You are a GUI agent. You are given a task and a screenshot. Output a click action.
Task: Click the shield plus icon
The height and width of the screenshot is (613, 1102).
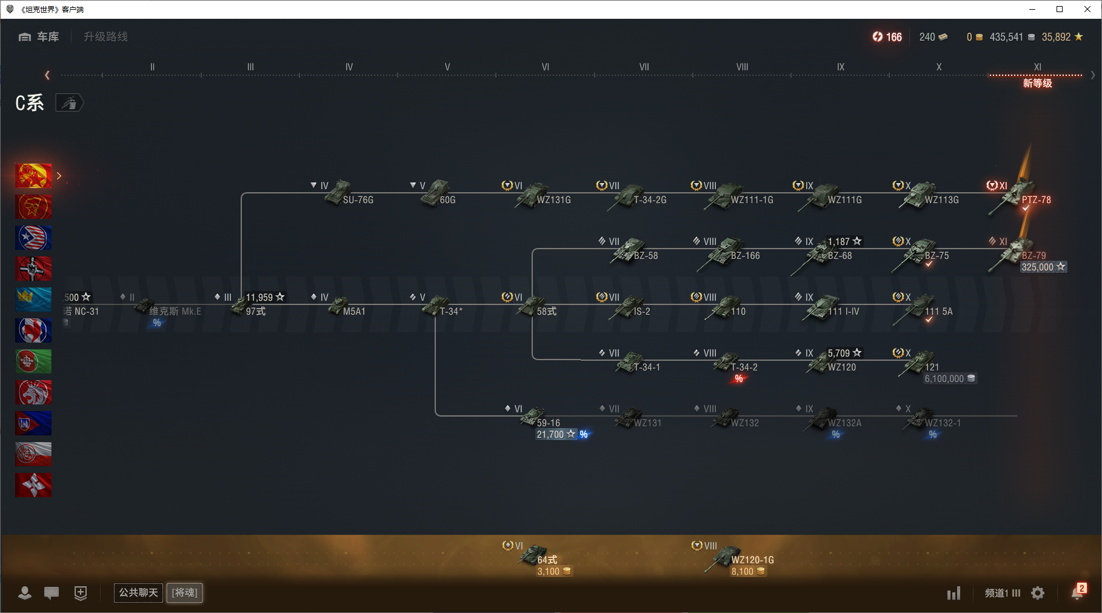pos(81,593)
